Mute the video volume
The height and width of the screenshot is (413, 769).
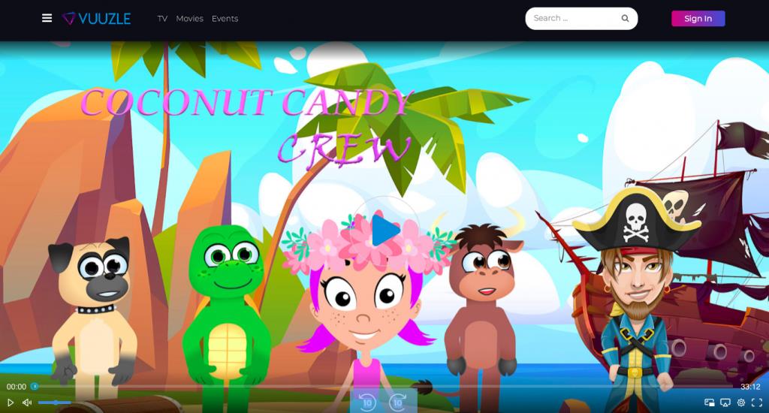(x=27, y=402)
